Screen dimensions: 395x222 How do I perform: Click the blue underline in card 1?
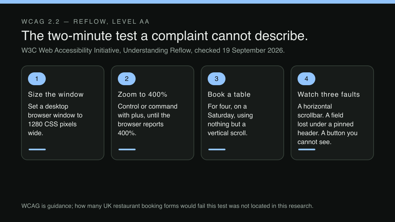point(37,149)
